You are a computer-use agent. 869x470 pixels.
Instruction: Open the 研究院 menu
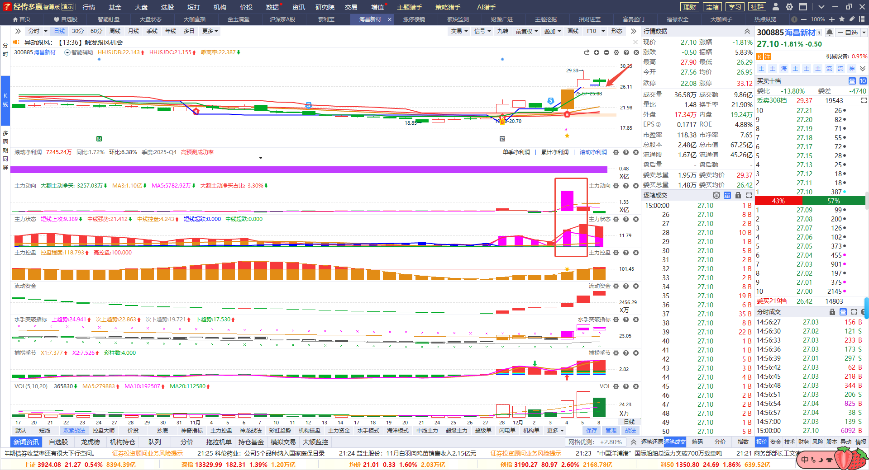tap(325, 7)
